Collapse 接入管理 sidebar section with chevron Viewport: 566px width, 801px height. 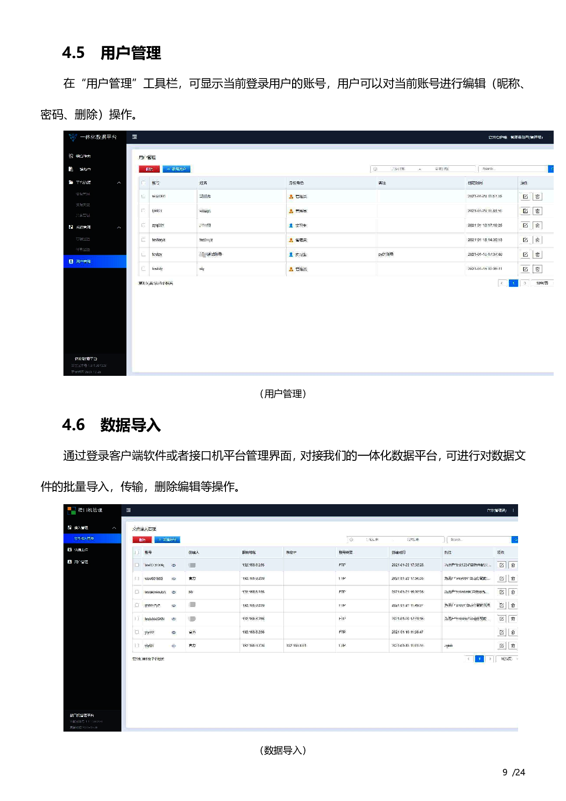(114, 528)
